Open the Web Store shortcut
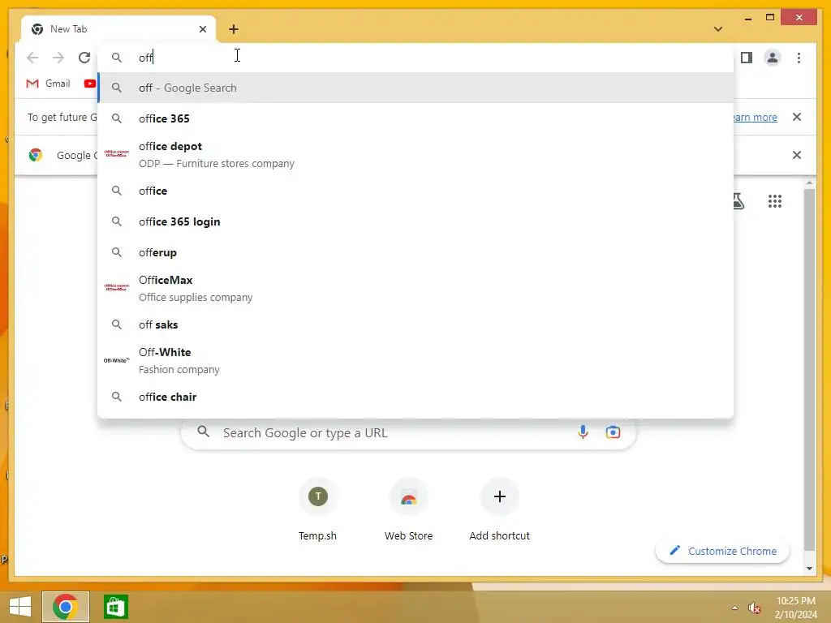The height and width of the screenshot is (623, 831). [409, 510]
